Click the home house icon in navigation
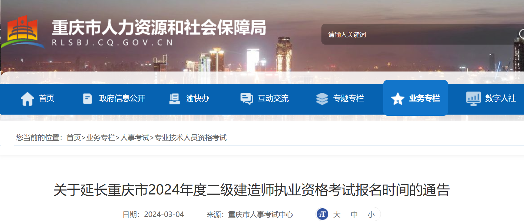Screen dimensions: 524x222 27,99
